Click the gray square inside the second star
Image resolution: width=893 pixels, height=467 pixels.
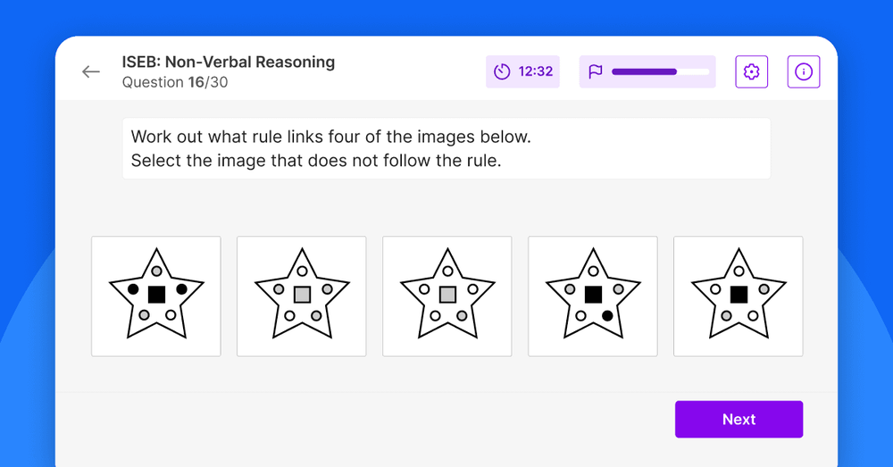coord(302,294)
